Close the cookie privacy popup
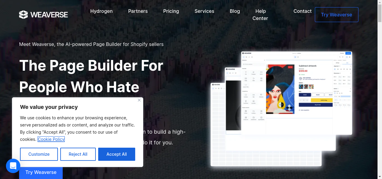This screenshot has width=382, height=179. click(x=139, y=100)
